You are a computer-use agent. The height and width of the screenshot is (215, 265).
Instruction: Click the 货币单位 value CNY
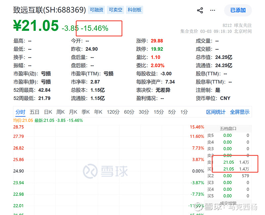225,98
